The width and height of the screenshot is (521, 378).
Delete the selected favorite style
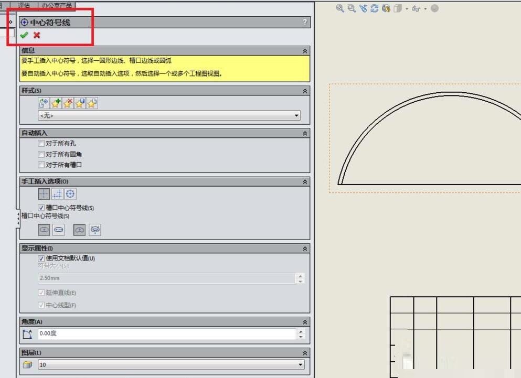pos(68,103)
